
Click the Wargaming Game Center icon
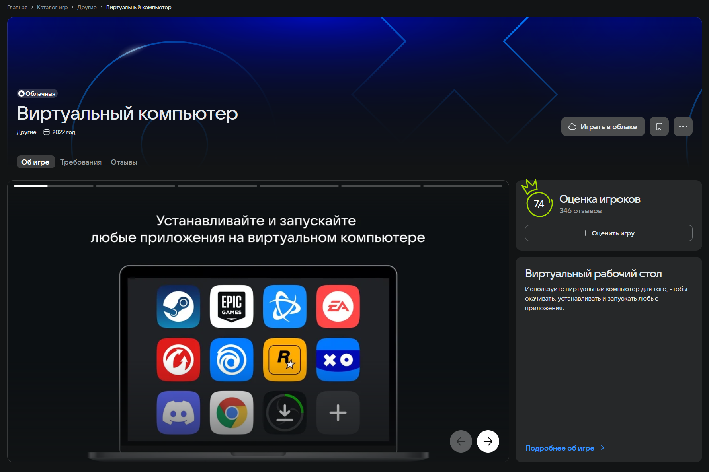click(178, 359)
